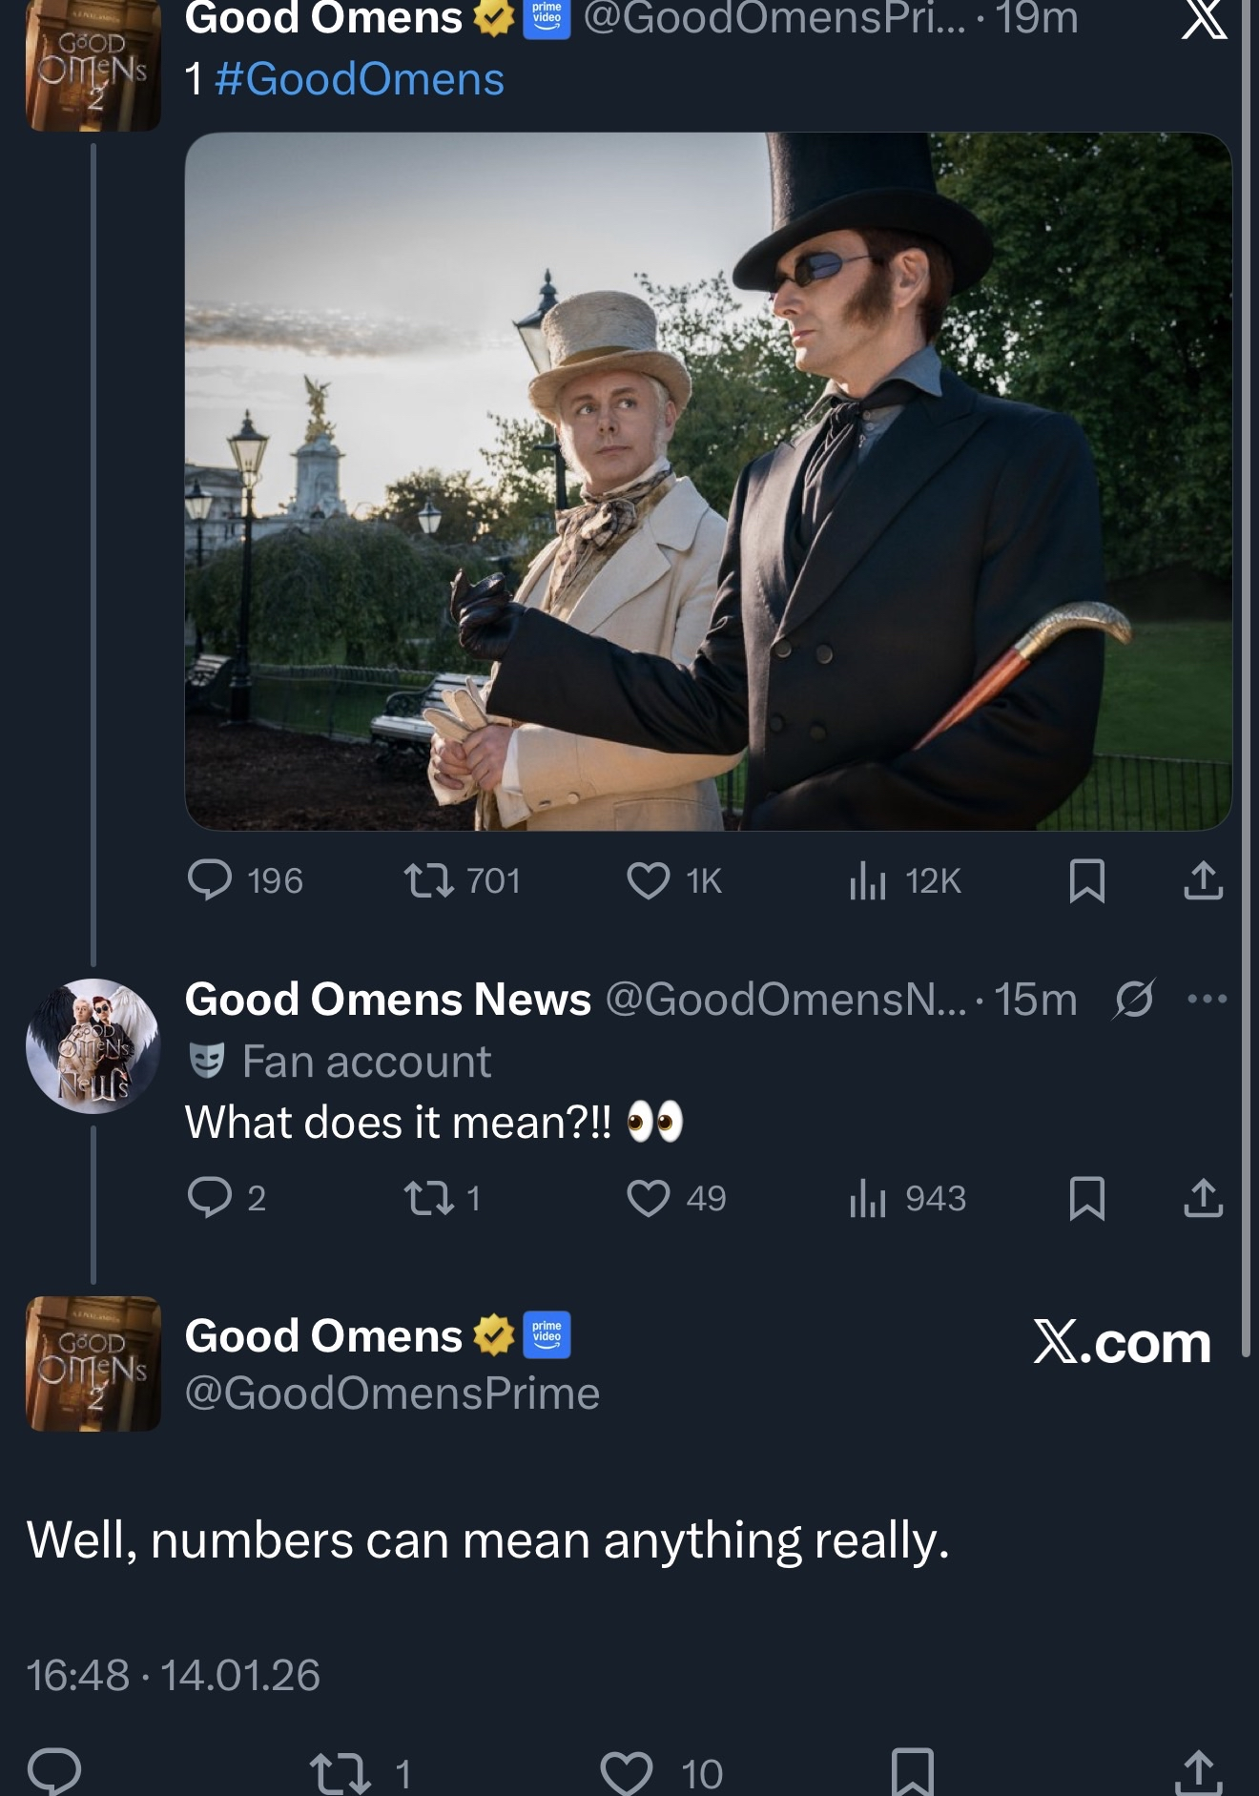Share the Good Omens photo tweet
1259x1796 pixels.
pyautogui.click(x=1203, y=880)
